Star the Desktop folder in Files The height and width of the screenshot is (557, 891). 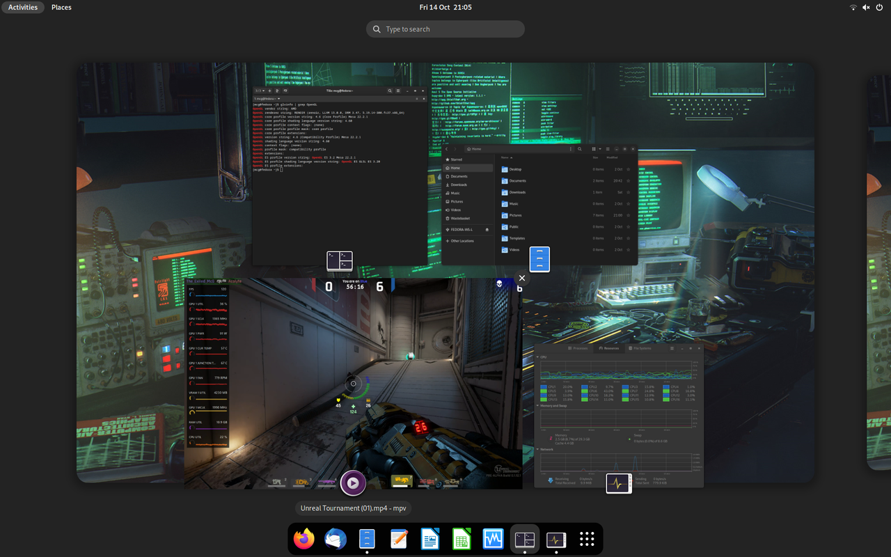[x=629, y=169]
